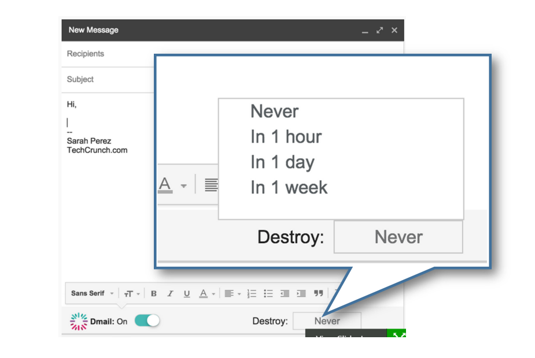Viewport: 535px width, 358px height.
Task: Pop out the New Message window
Action: pos(379,30)
